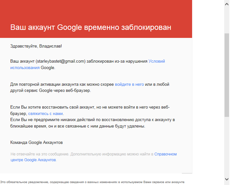
Task: Click the 'использования' link text
Action: tap(25, 68)
